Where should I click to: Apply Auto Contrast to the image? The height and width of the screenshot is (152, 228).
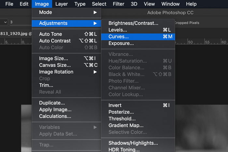[x=66, y=41]
